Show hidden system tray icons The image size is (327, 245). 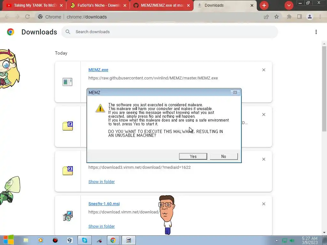pyautogui.click(x=277, y=241)
